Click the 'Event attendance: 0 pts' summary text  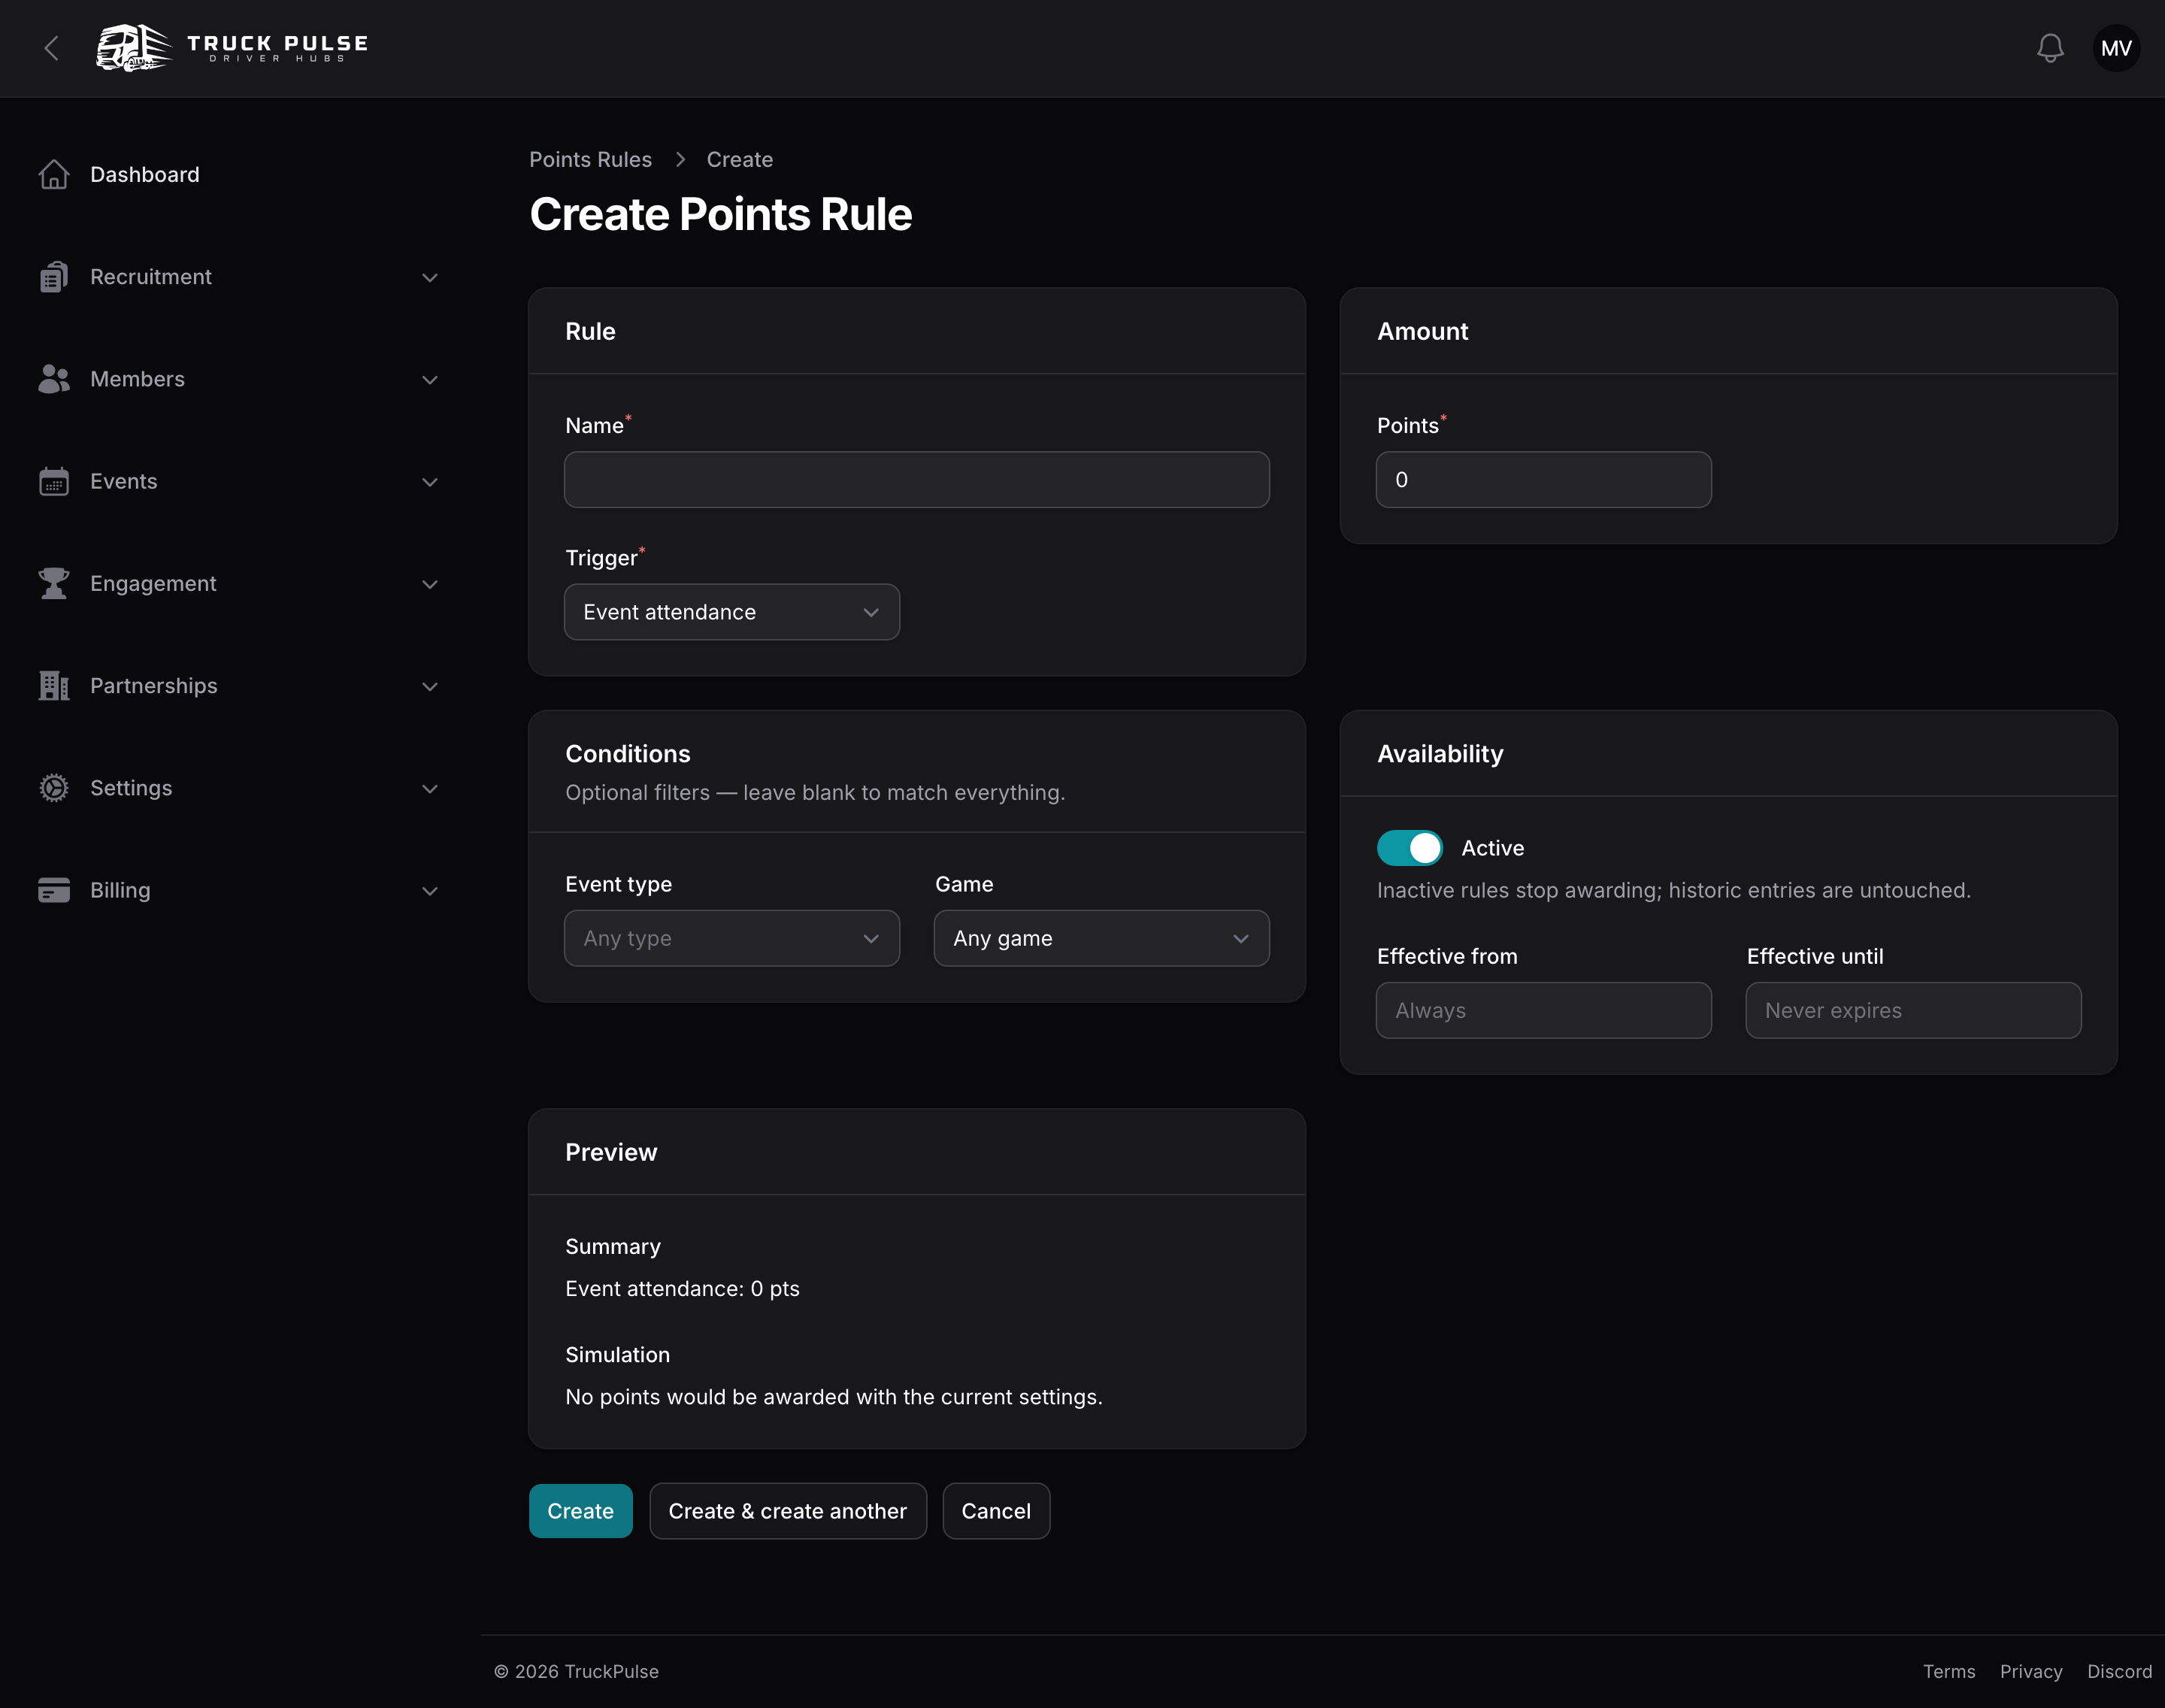click(682, 1289)
